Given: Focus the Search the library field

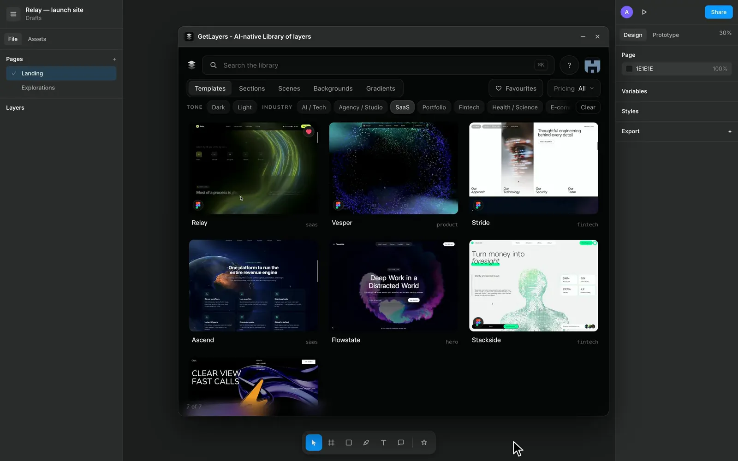Looking at the screenshot, I should [x=378, y=65].
